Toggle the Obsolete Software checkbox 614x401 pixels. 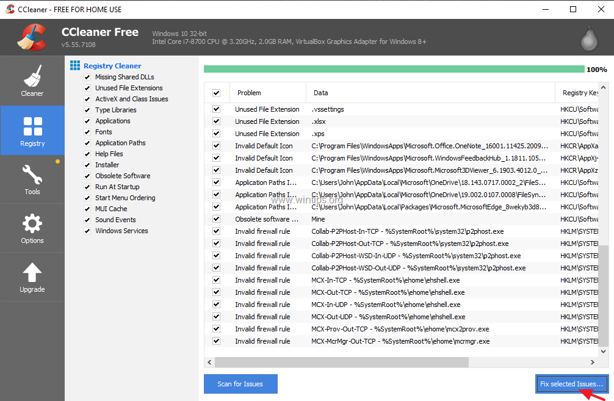tap(87, 176)
